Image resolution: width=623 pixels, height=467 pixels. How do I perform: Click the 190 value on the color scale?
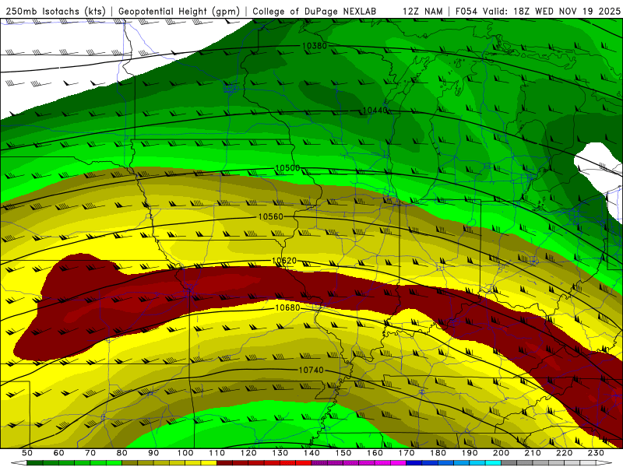(470, 453)
